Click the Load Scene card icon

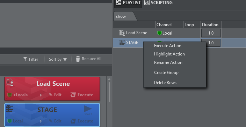coord(9,82)
